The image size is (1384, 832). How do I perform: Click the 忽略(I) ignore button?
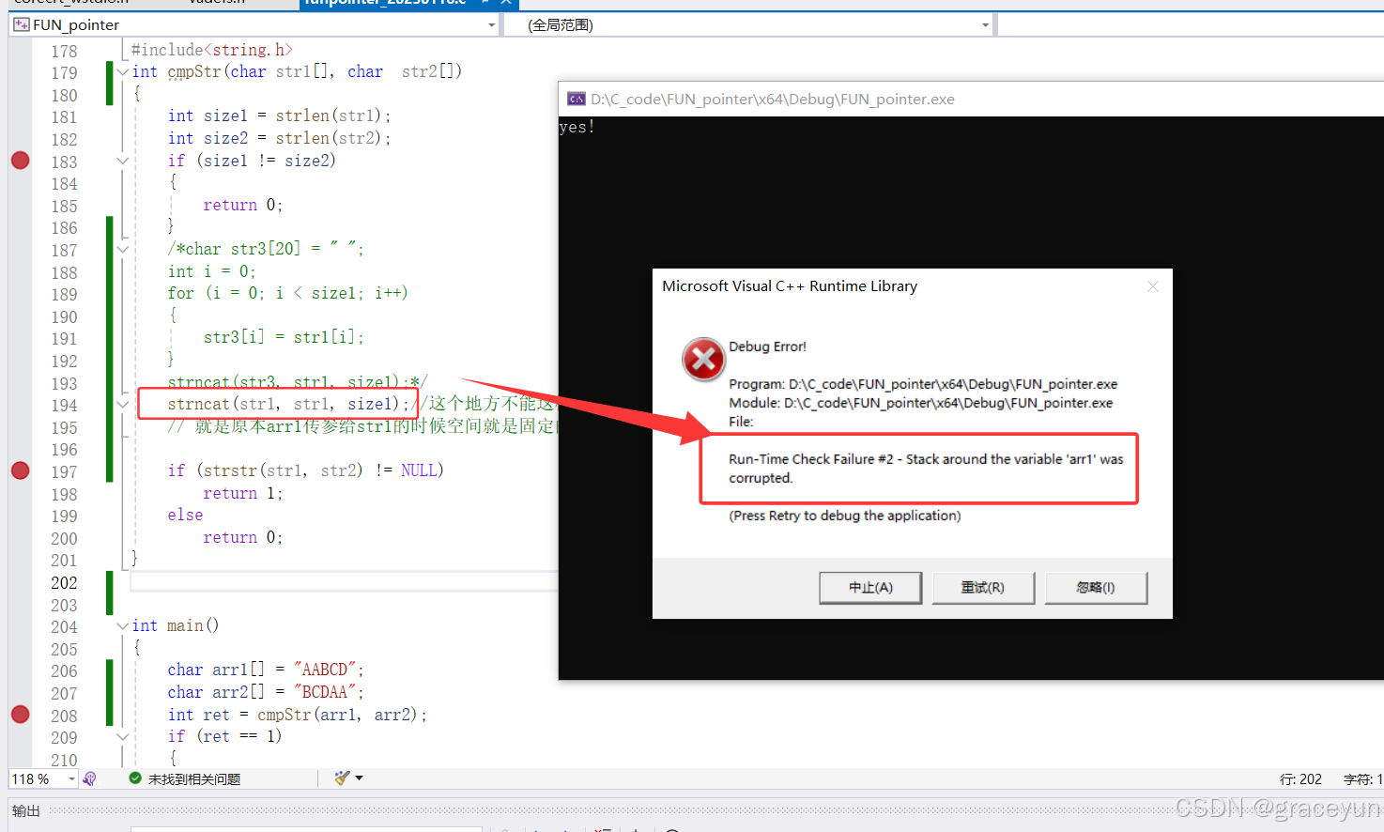coord(1096,588)
